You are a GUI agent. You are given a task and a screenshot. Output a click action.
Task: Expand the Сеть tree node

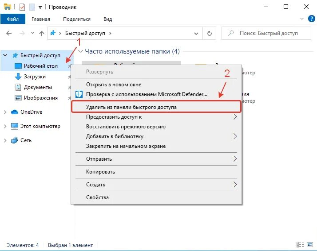pyautogui.click(x=5, y=140)
